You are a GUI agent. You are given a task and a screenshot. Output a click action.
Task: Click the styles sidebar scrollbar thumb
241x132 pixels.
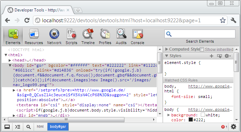point(236,62)
